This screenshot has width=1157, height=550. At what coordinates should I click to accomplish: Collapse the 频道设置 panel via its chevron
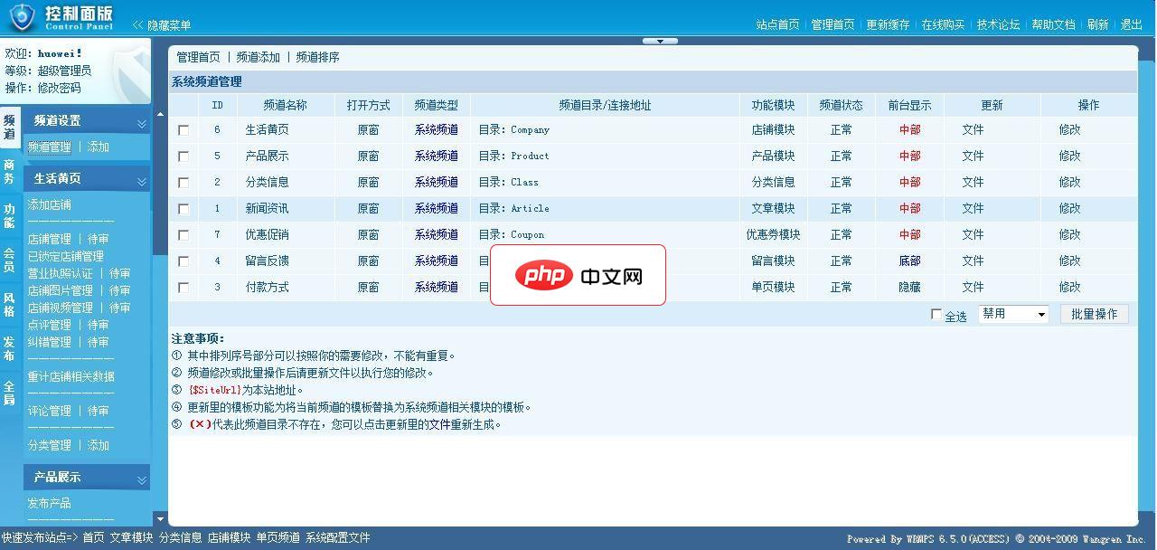(141, 120)
